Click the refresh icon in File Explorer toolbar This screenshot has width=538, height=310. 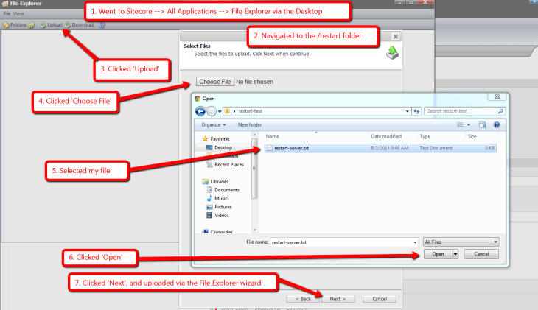click(x=102, y=25)
